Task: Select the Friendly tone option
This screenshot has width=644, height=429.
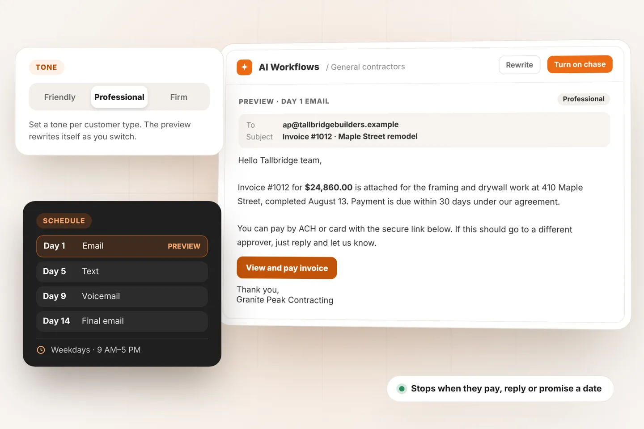Action: click(x=60, y=97)
